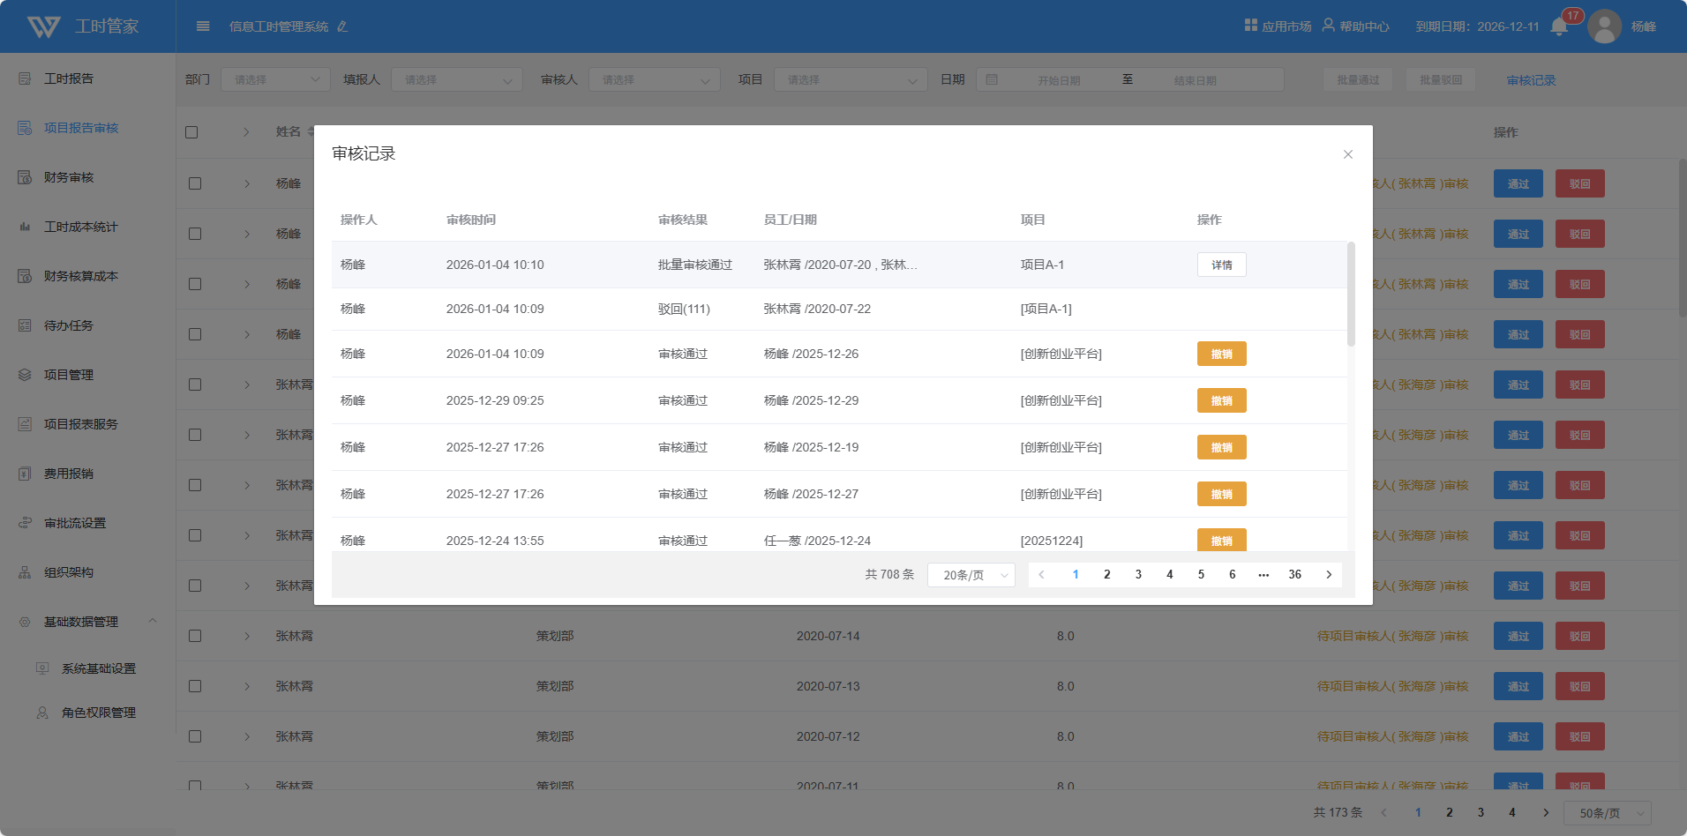Click the edit pencil icon beside system name

point(342,26)
